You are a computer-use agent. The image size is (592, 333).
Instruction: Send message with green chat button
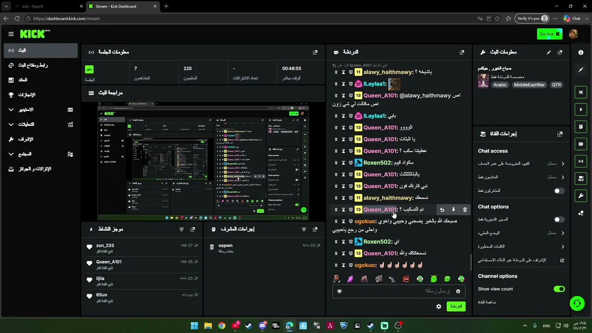(x=456, y=306)
